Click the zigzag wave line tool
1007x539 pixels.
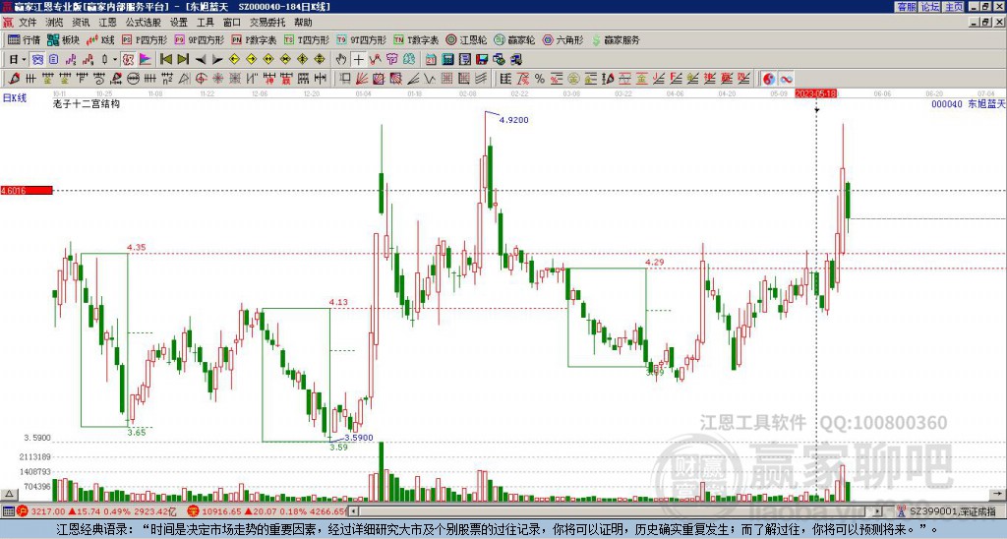(431, 79)
